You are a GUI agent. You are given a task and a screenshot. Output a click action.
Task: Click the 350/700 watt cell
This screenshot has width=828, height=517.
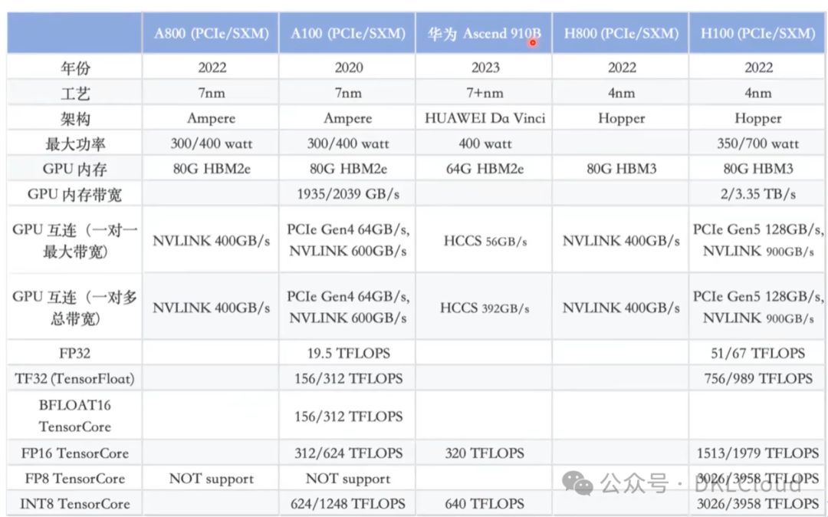[757, 143]
